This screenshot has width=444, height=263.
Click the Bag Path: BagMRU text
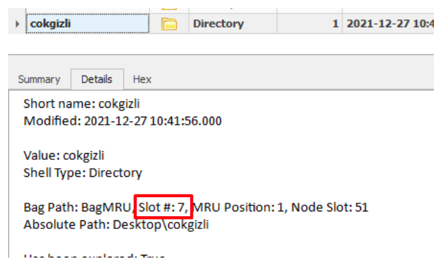point(79,207)
